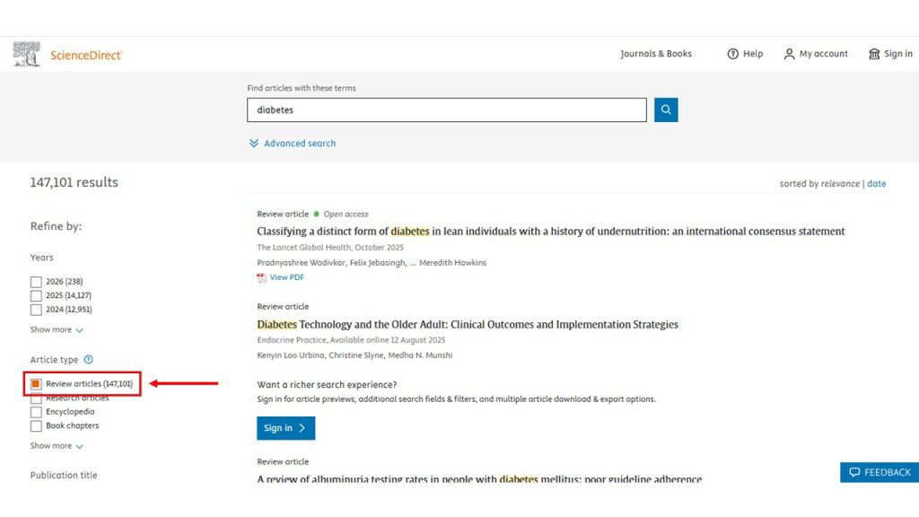The height and width of the screenshot is (517, 919).
Task: Show more years in the filter
Action: click(x=51, y=329)
